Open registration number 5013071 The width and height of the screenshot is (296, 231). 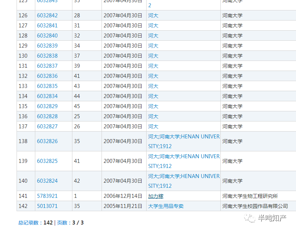click(47, 206)
